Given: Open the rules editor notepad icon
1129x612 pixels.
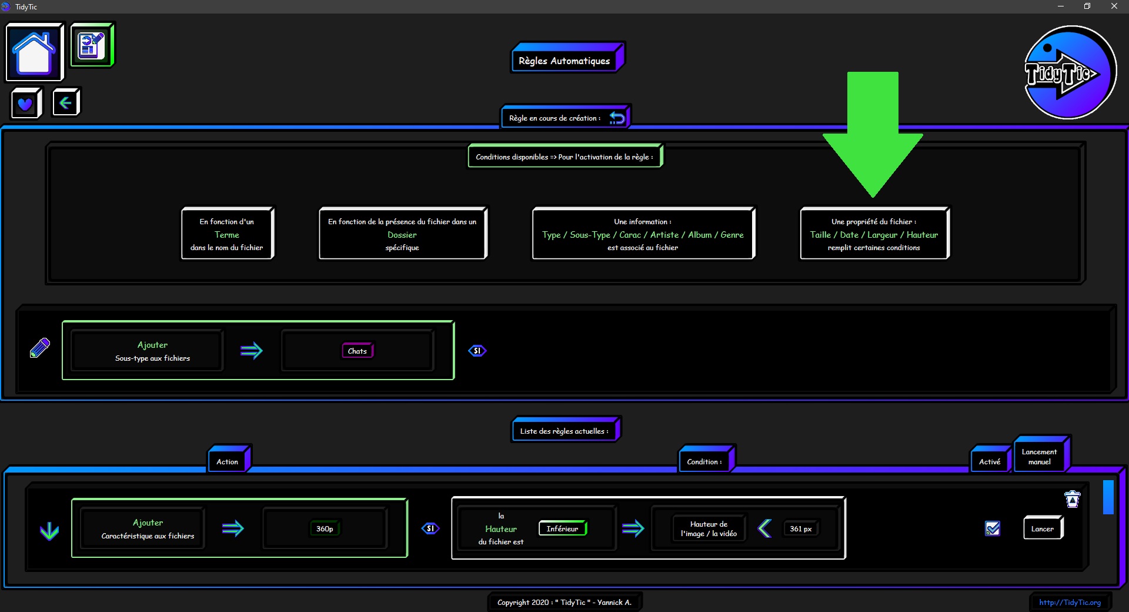Looking at the screenshot, I should (92, 45).
